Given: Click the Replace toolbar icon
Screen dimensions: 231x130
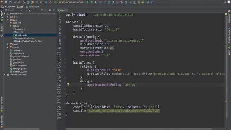Looking at the screenshot, I should coord(41,2).
